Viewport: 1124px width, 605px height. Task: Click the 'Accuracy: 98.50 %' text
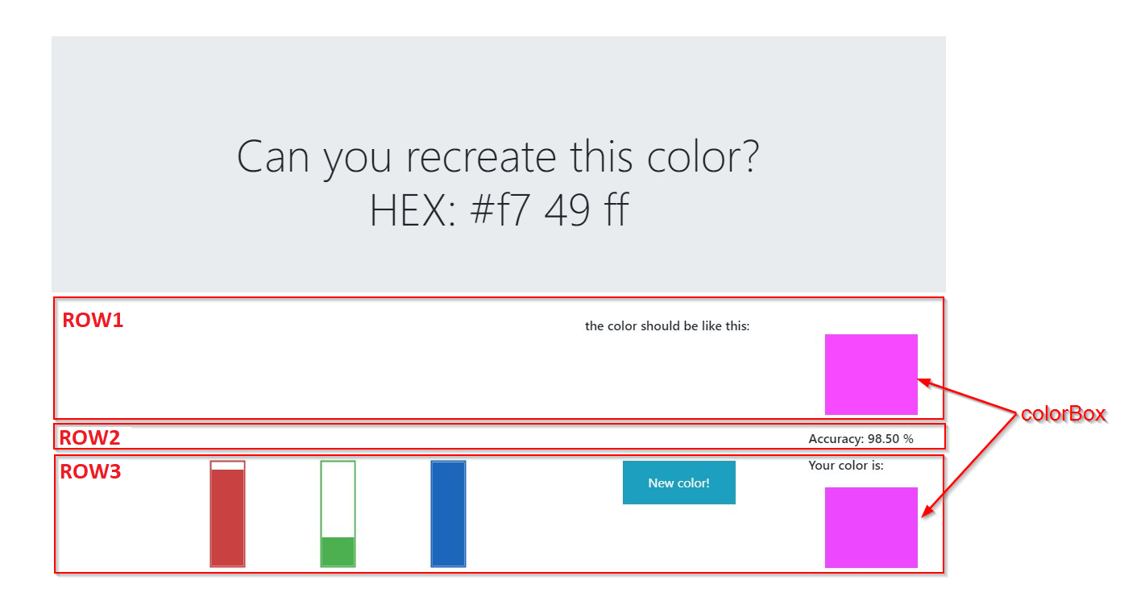[x=862, y=439]
